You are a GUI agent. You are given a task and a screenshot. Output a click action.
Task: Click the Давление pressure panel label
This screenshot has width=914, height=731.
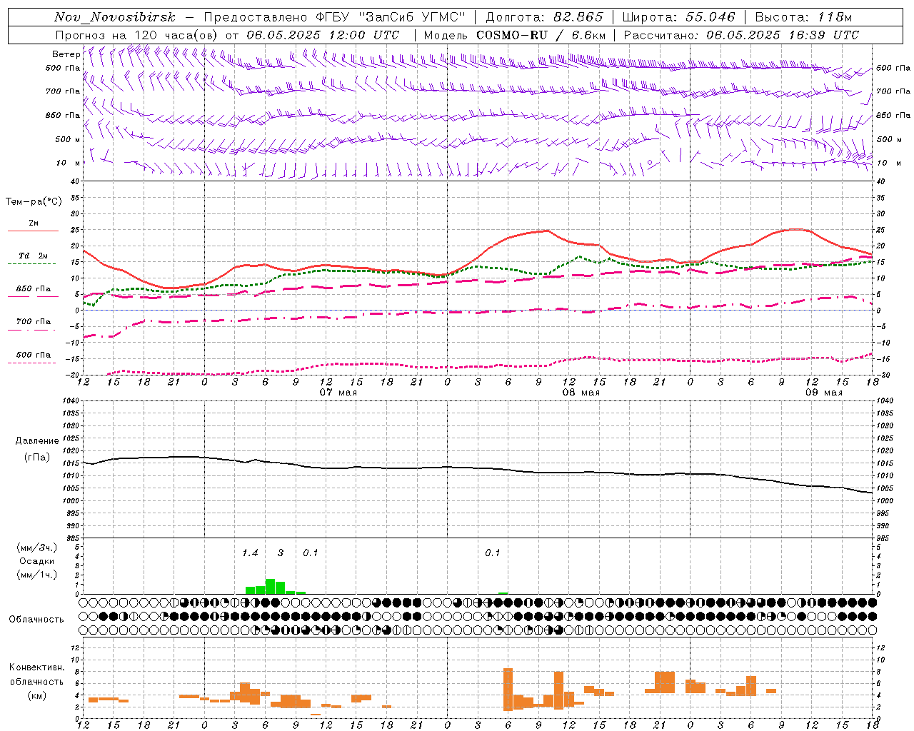click(x=36, y=441)
